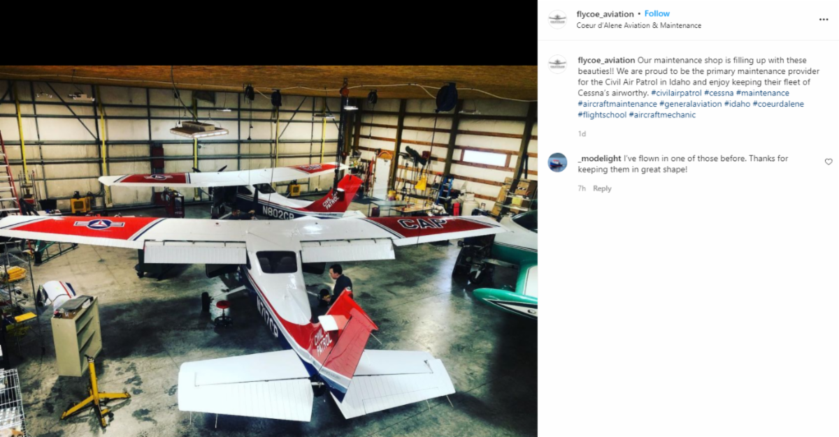Open the #aircraftmechanic hashtag
Screen dimensions: 839x437
click(x=662, y=115)
